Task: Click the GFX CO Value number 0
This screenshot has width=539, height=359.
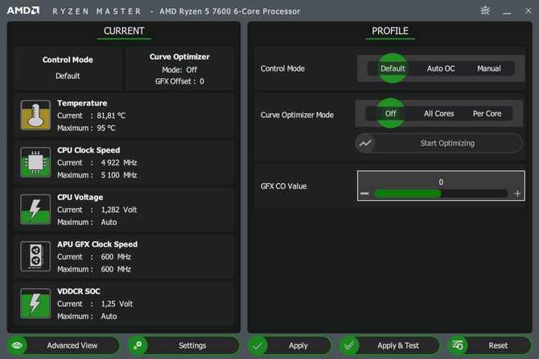Action: 441,182
